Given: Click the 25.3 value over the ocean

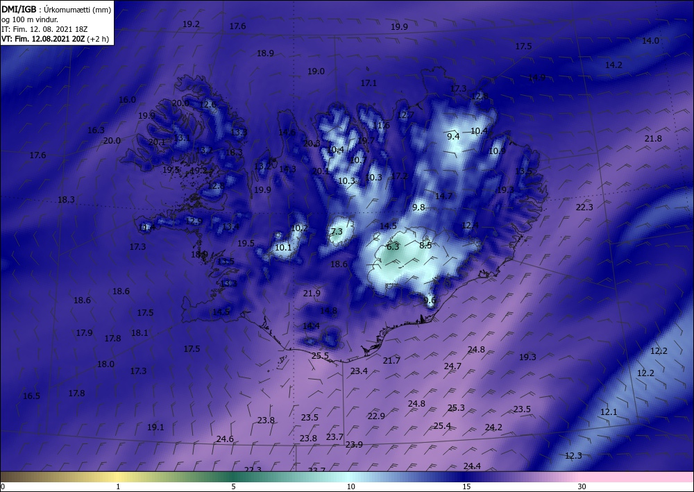Looking at the screenshot, I should pos(456,407).
